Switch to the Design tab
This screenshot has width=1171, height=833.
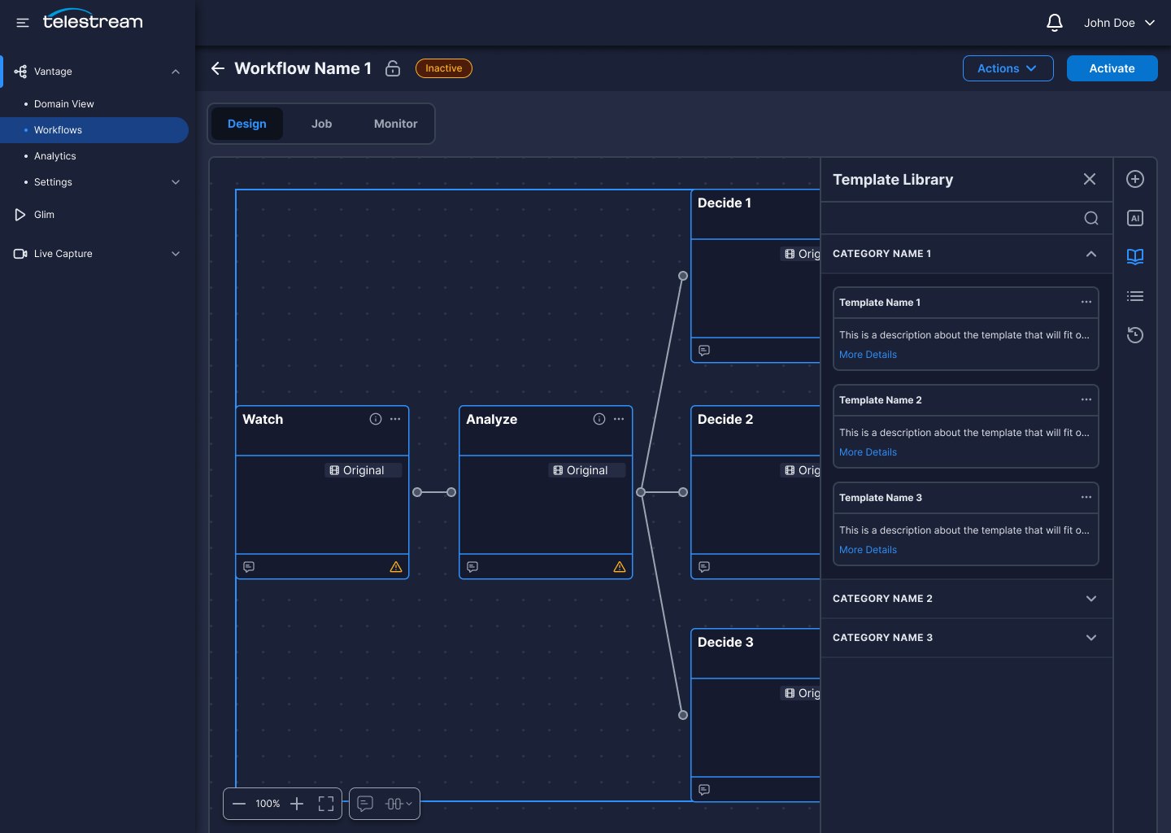click(247, 124)
